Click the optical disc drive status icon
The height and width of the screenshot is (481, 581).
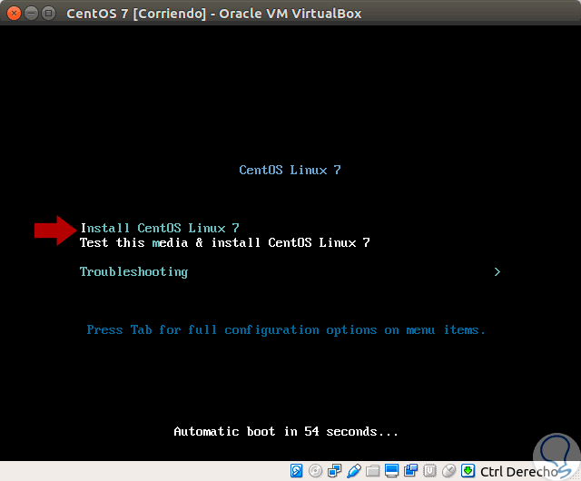click(315, 471)
